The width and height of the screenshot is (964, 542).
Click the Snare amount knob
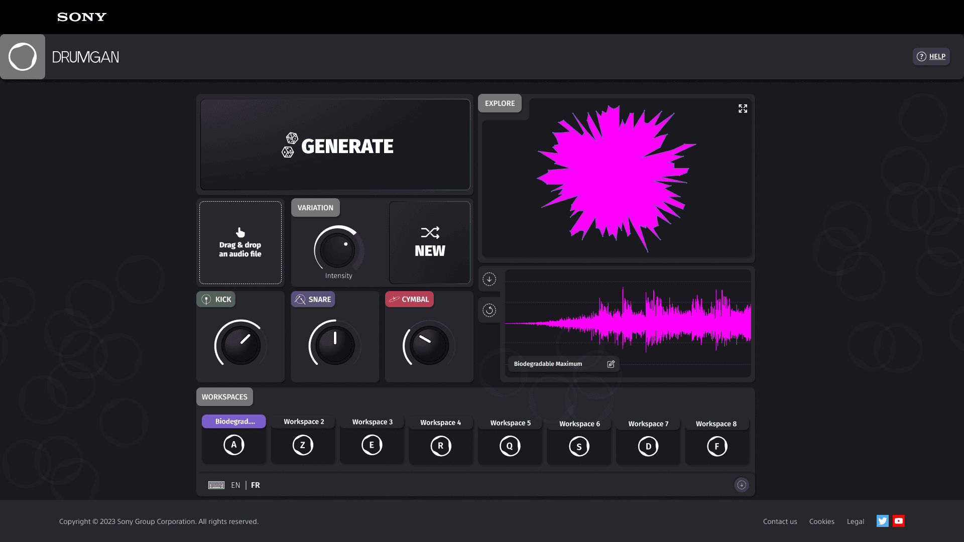(x=335, y=345)
